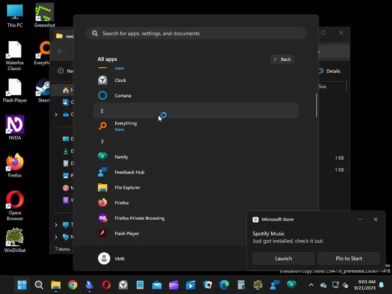Image resolution: width=392 pixels, height=294 pixels.
Task: Open Mail from the taskbar
Action: 157,285
